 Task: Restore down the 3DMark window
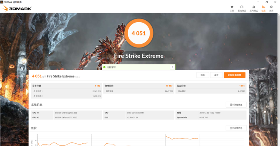[267, 2]
